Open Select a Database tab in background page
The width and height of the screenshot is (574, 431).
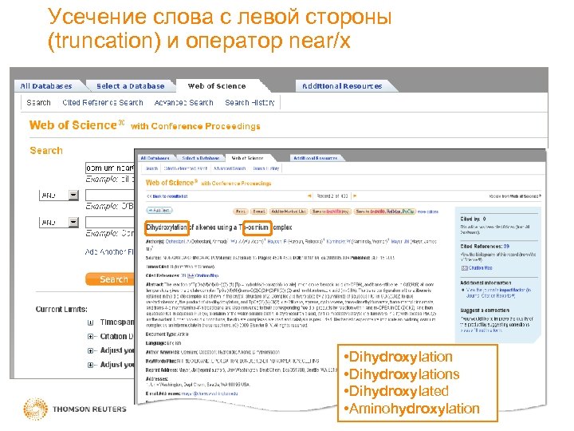(x=130, y=86)
